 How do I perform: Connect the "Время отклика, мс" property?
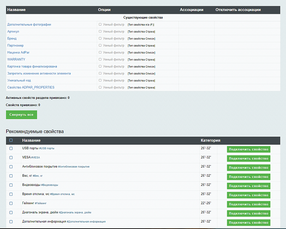click(248, 195)
